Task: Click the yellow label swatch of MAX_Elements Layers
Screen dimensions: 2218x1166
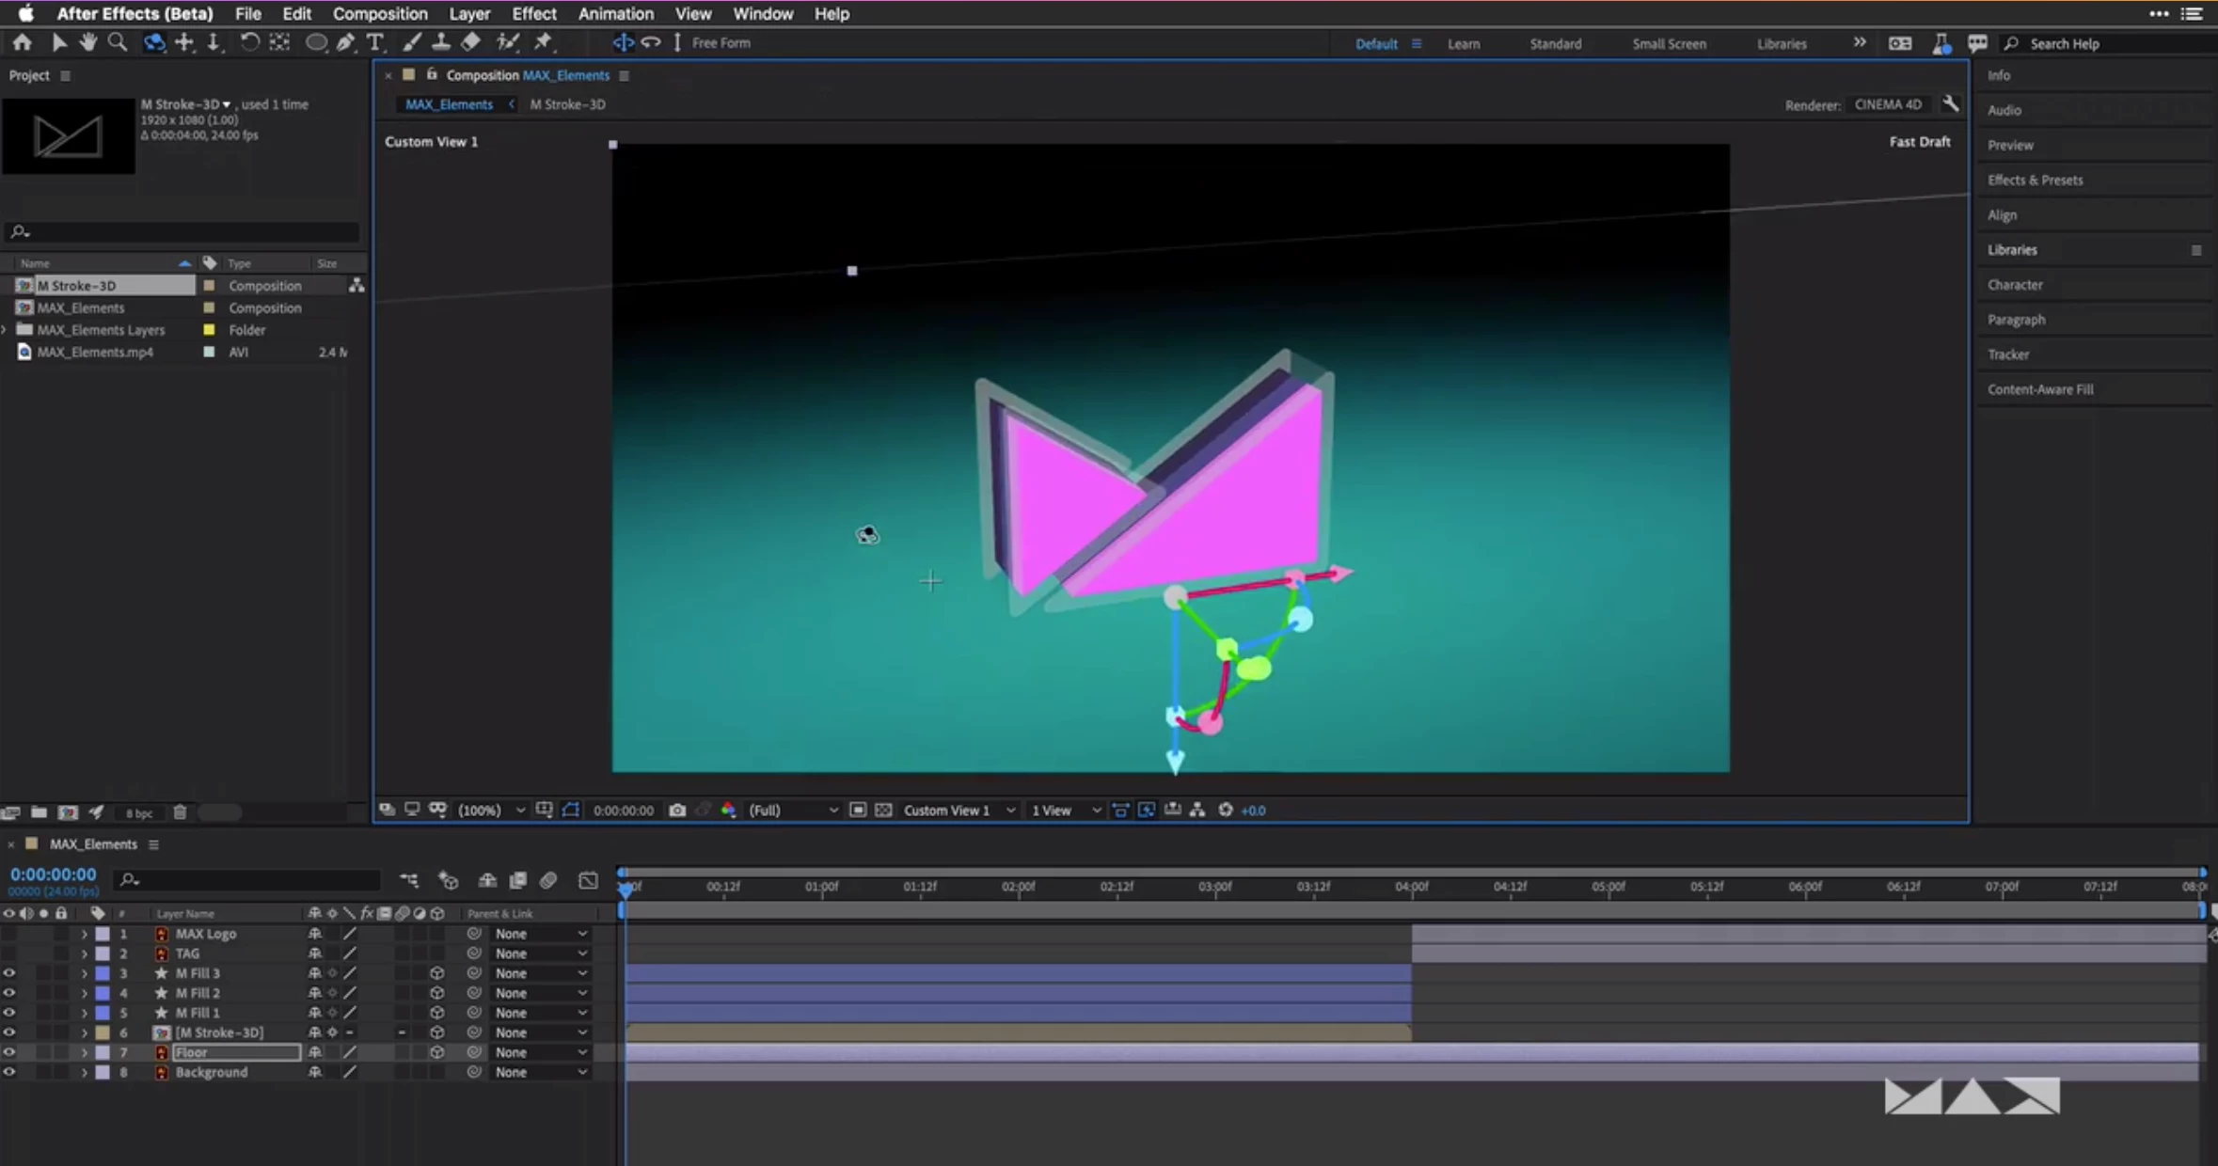Action: tap(209, 330)
